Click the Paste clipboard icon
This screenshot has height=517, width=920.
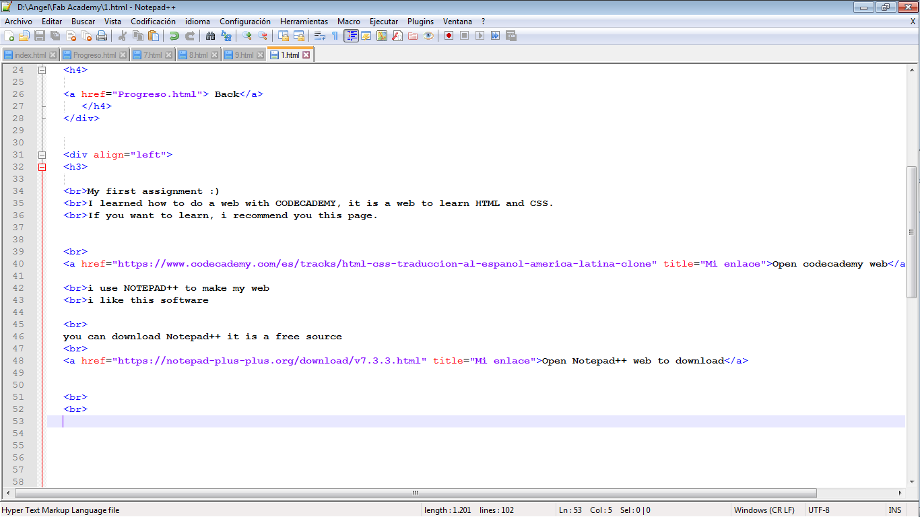154,36
